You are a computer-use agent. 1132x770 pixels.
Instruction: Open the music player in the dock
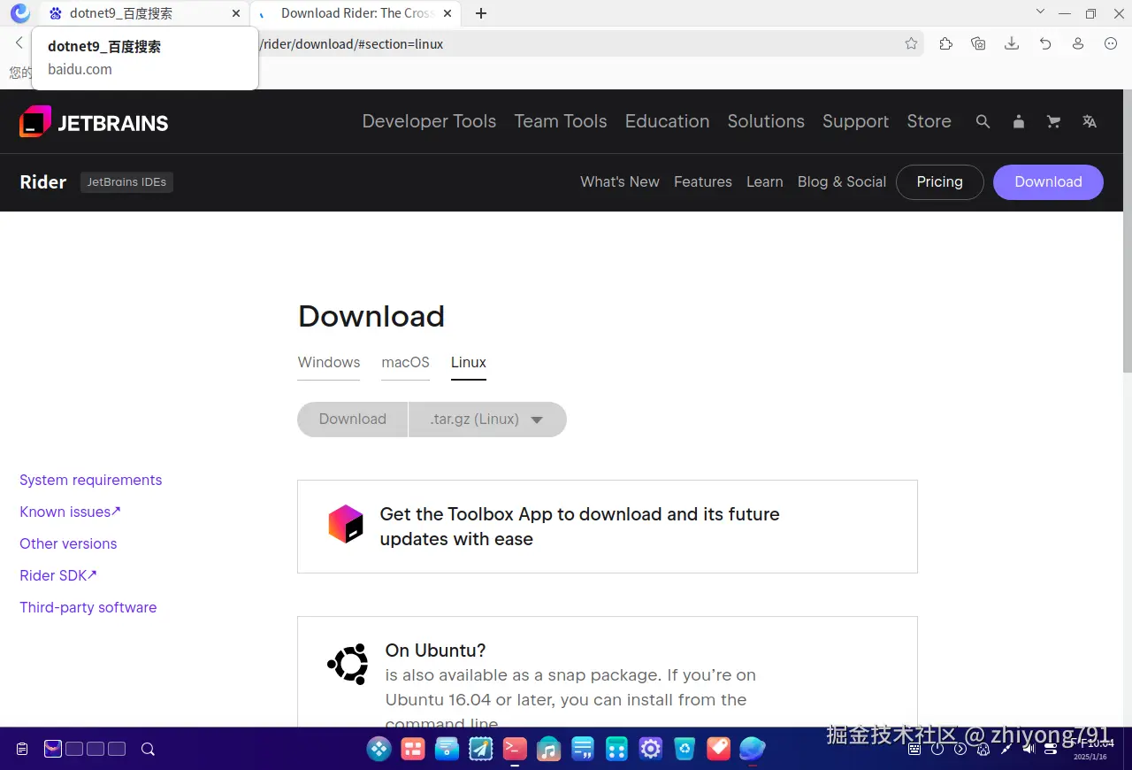(548, 750)
